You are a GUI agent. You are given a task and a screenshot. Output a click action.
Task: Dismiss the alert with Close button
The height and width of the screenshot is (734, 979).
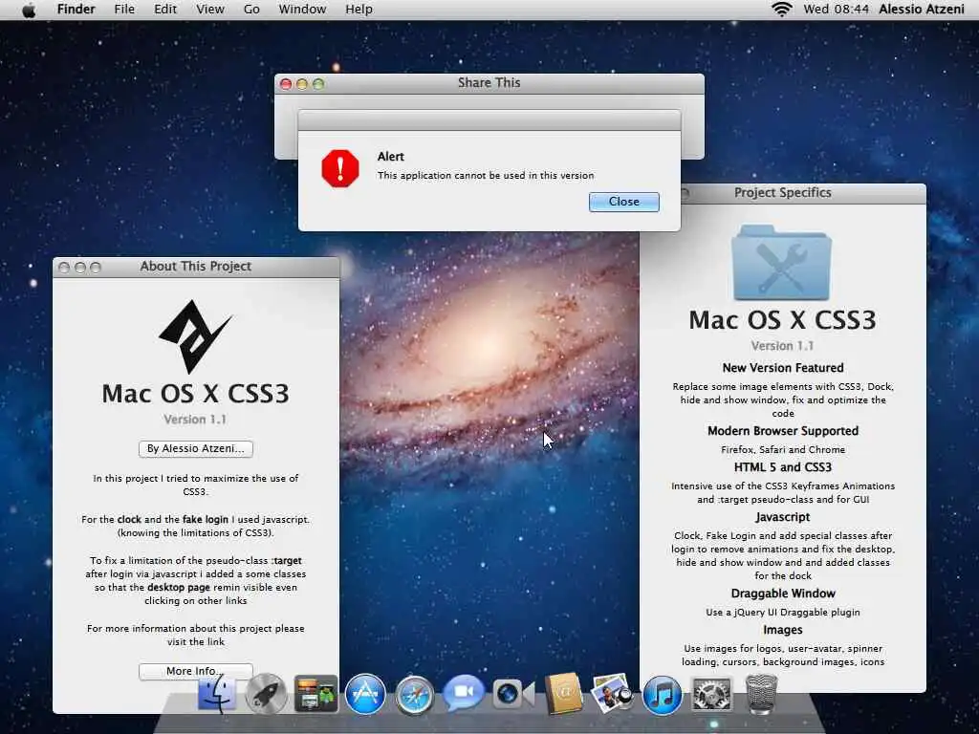coord(623,202)
